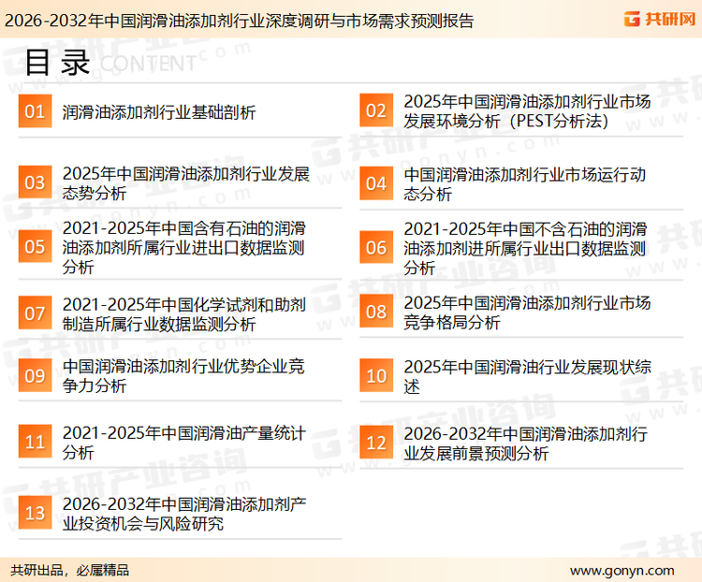Select chapter 不含石油的润滑油添加剂出口数据监测

tap(525, 248)
